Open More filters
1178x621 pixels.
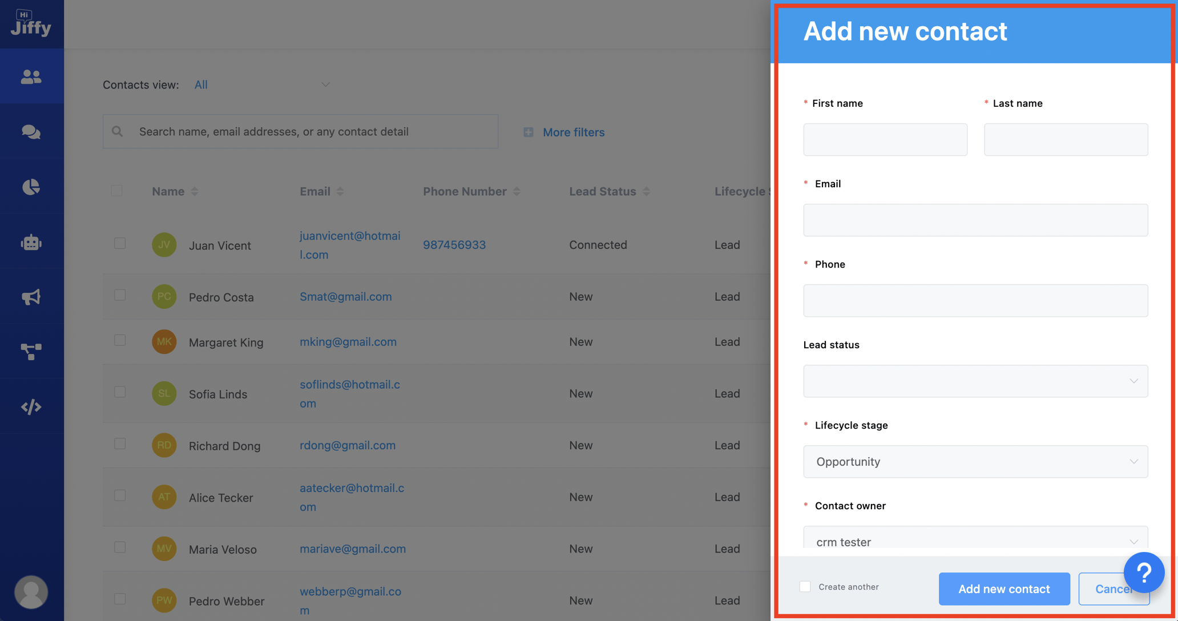573,132
